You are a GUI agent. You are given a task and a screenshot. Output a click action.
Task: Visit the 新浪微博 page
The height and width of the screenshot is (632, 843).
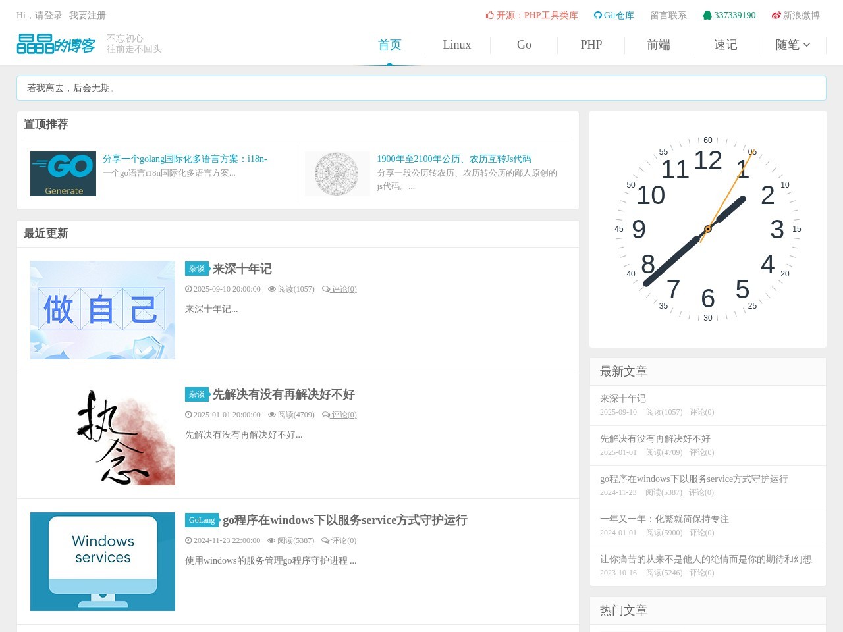coord(796,15)
